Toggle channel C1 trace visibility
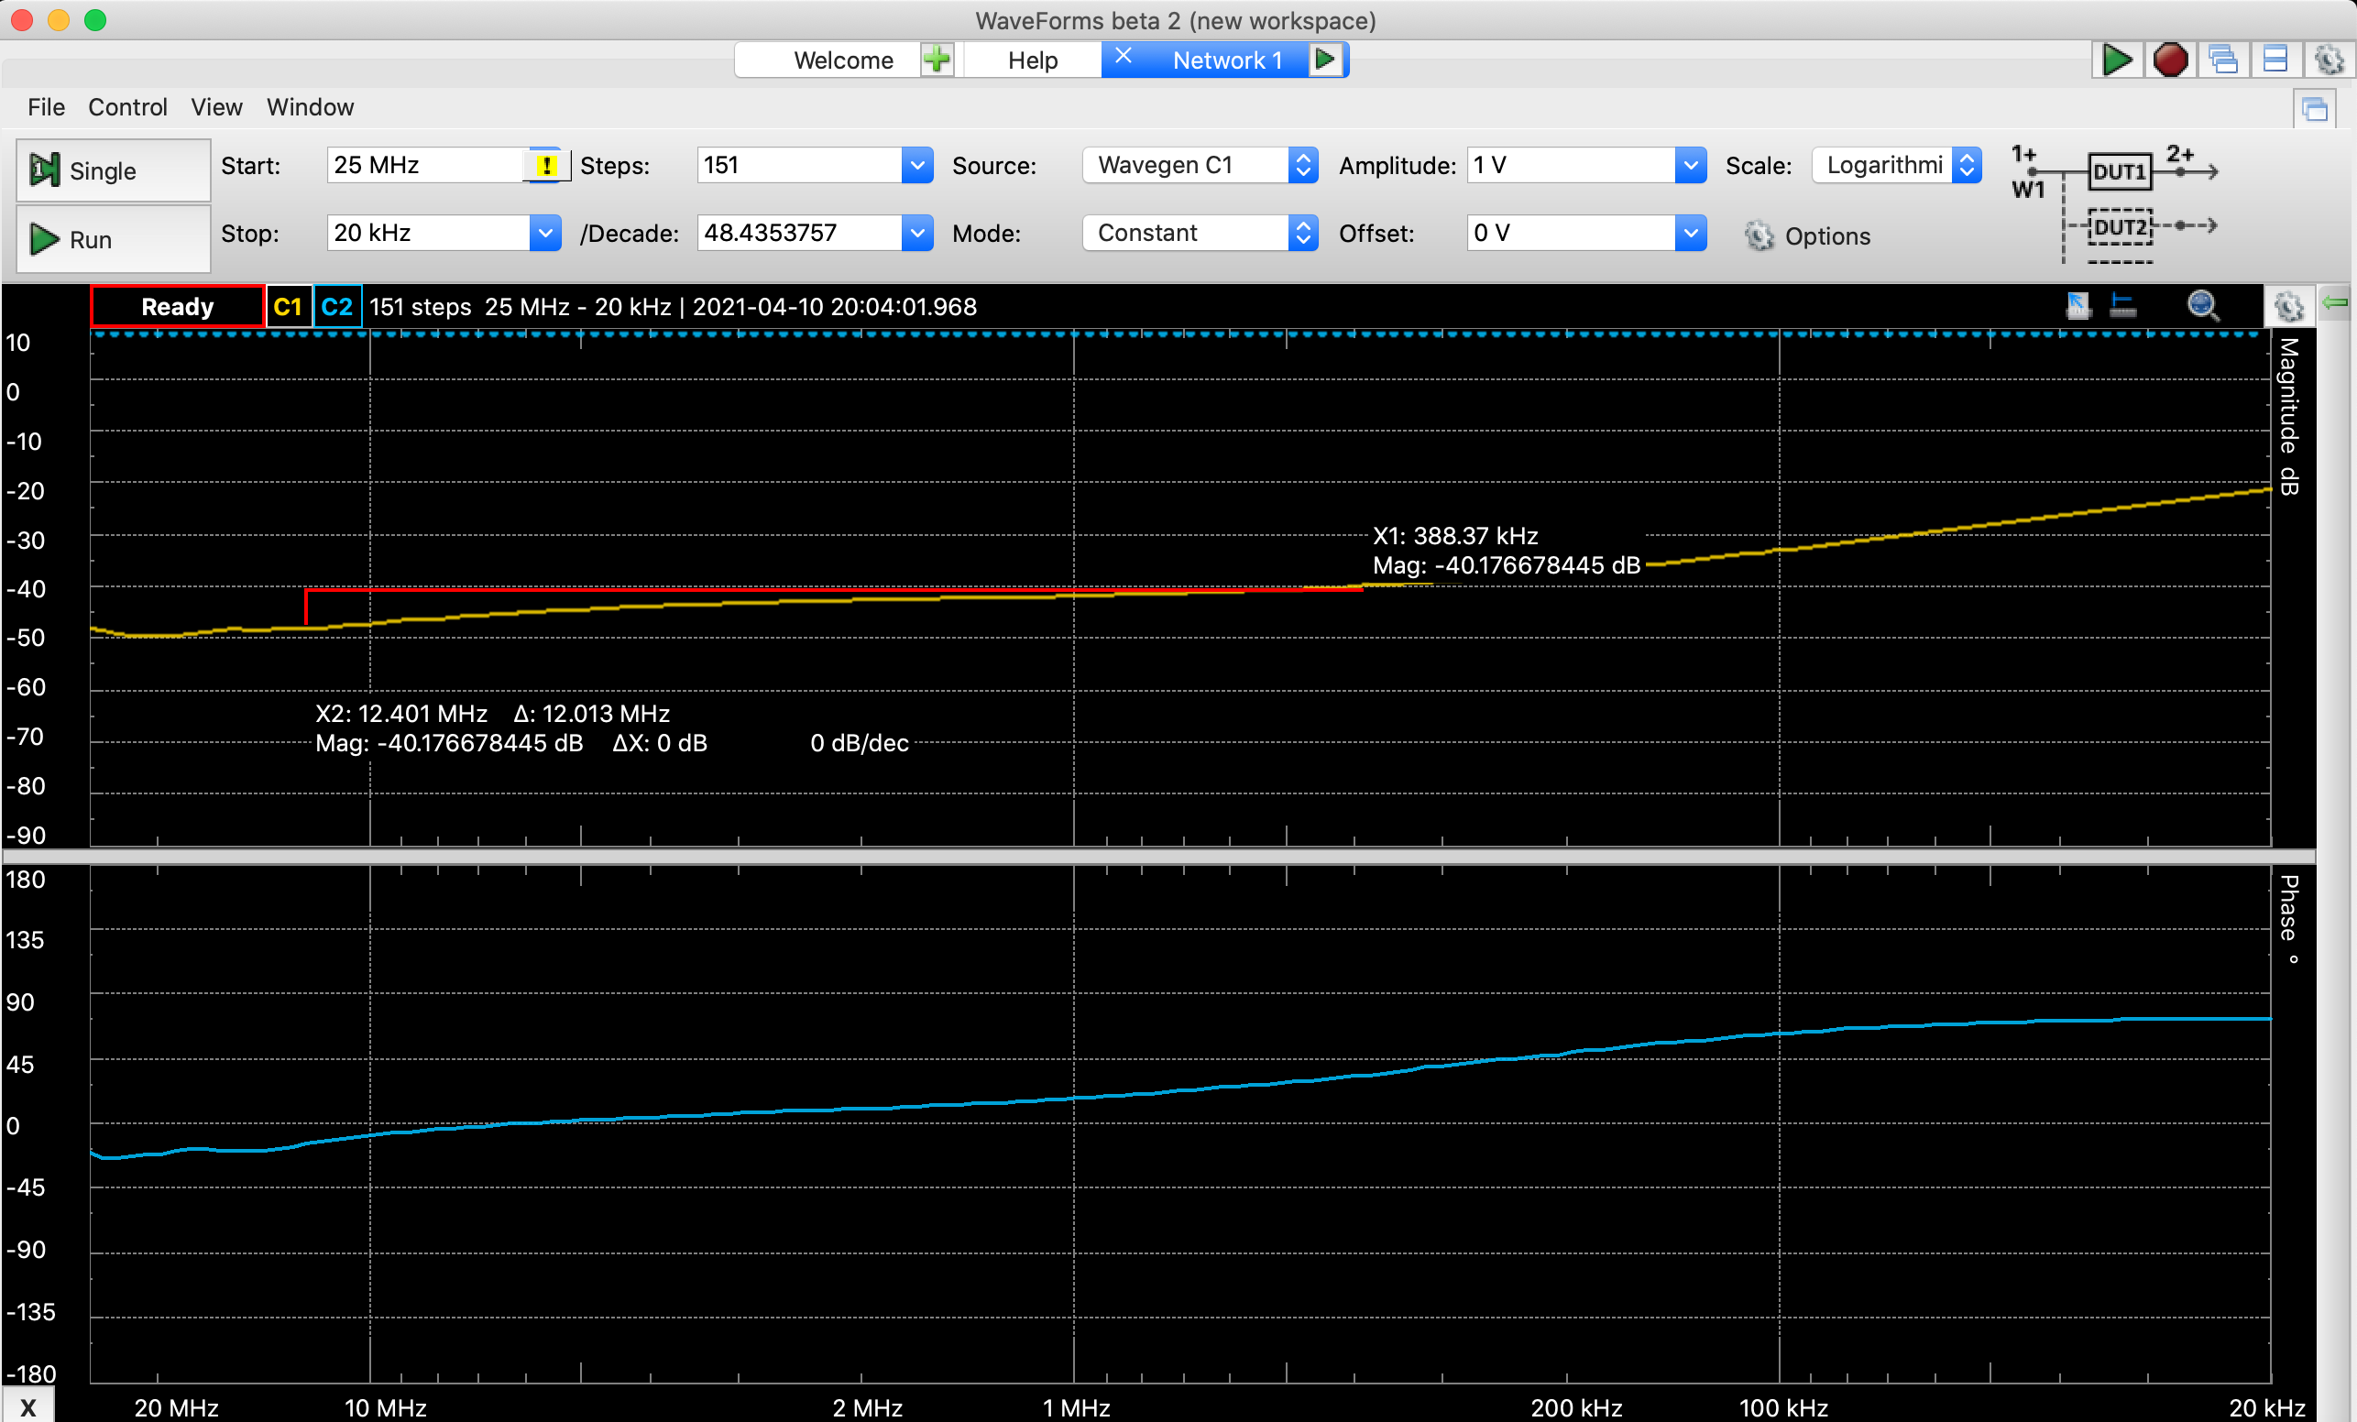The image size is (2357, 1422). pyautogui.click(x=288, y=307)
